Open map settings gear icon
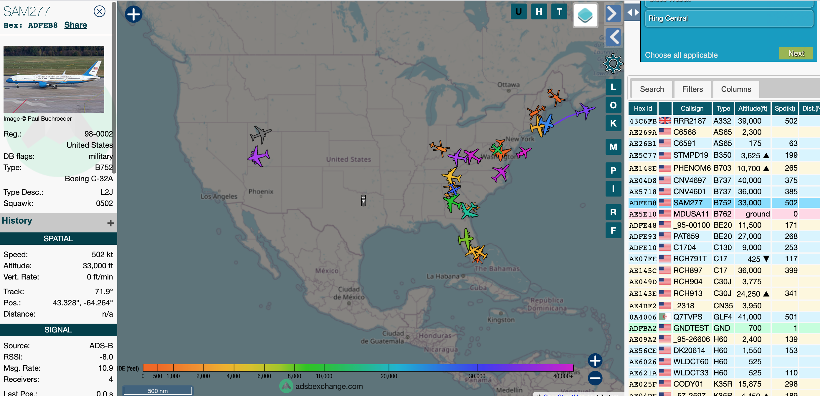820x396 pixels. click(613, 63)
